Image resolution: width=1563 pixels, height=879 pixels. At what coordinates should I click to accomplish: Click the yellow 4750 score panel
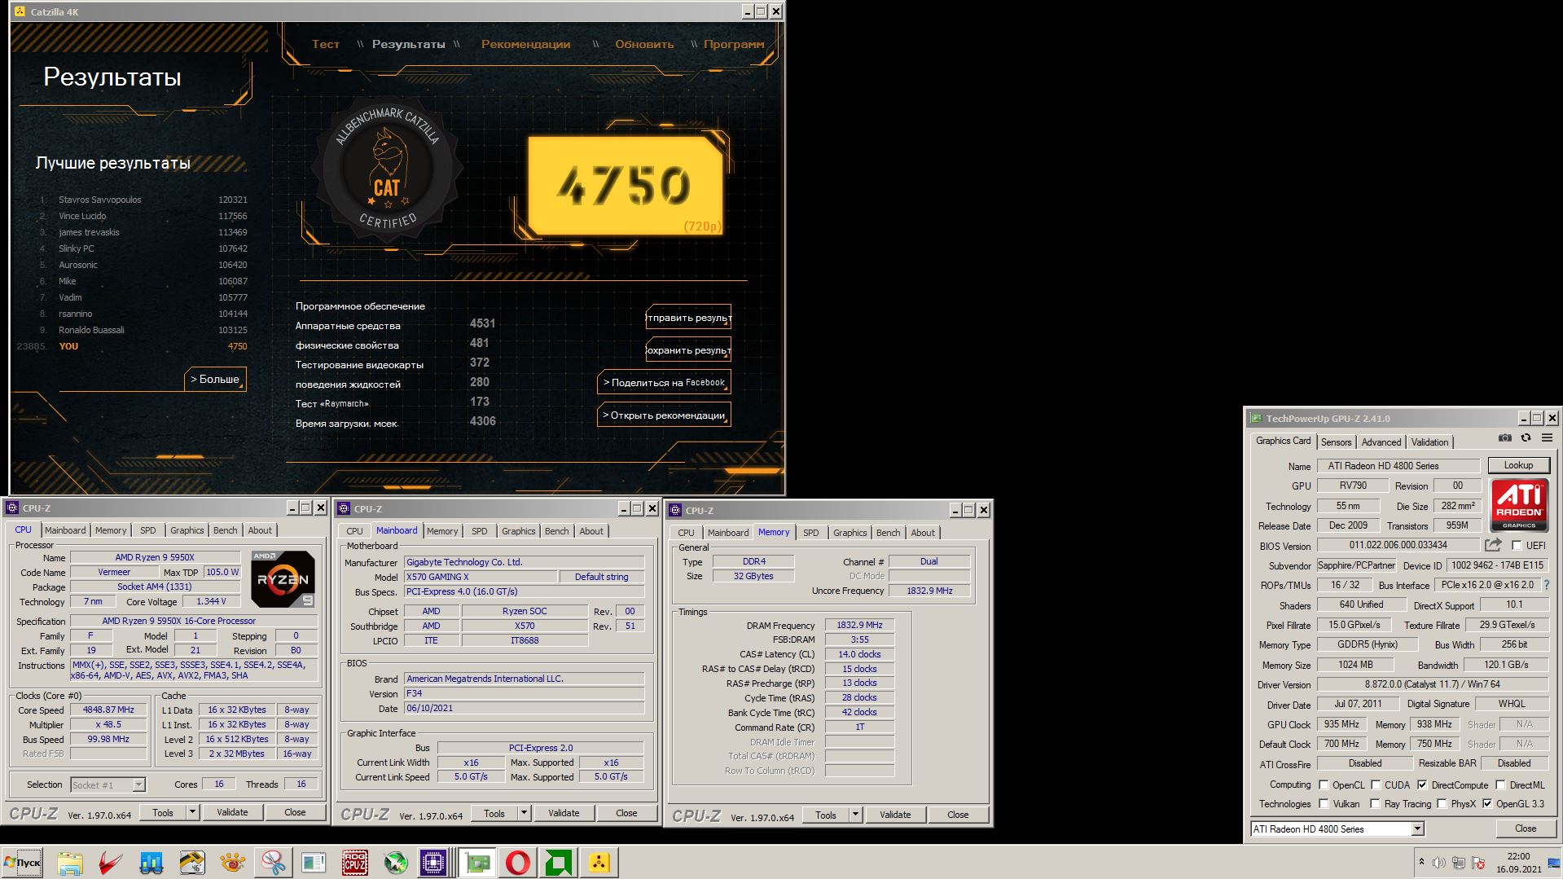626,184
